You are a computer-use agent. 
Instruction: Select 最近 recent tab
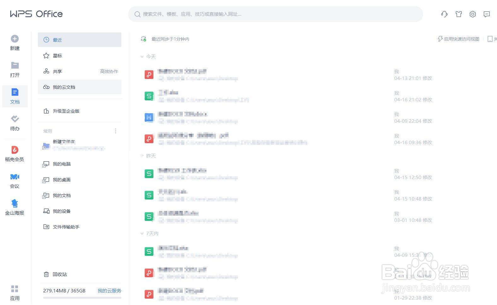(79, 40)
